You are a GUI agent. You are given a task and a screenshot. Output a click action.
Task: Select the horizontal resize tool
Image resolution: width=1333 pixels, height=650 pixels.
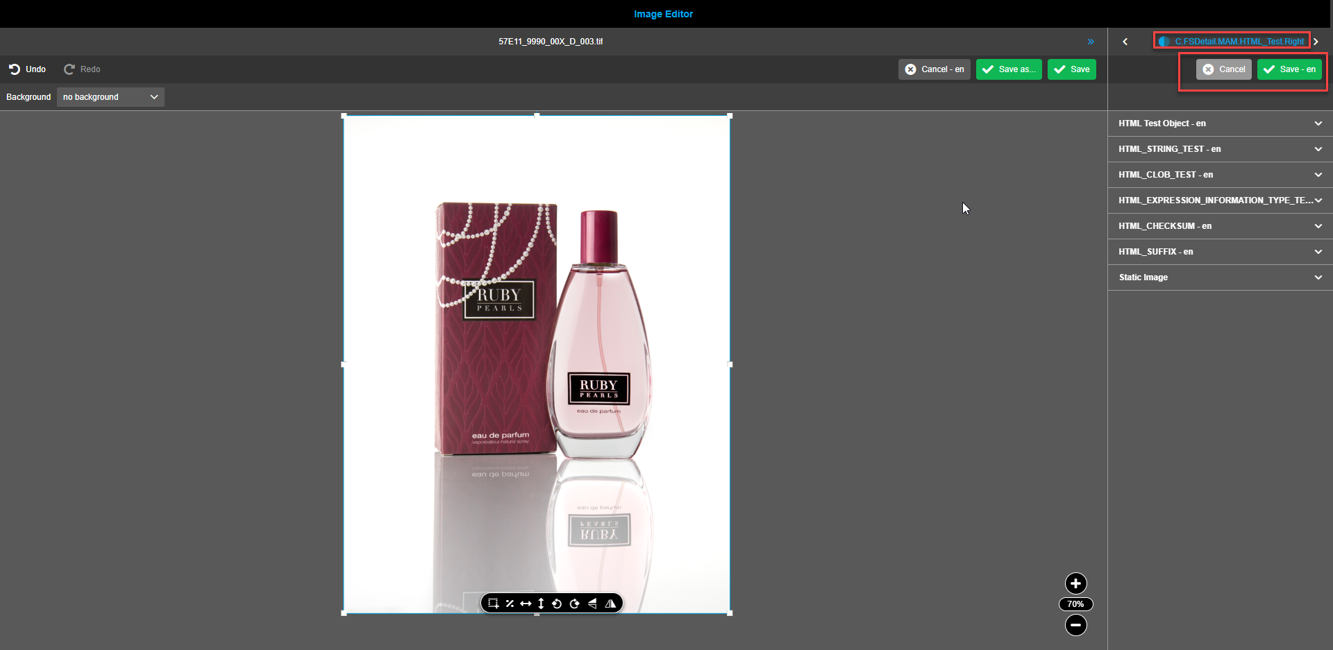coord(526,603)
